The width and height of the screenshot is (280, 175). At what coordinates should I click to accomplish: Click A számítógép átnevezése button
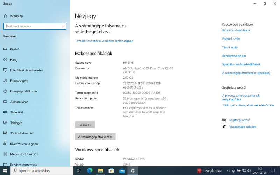95,136
